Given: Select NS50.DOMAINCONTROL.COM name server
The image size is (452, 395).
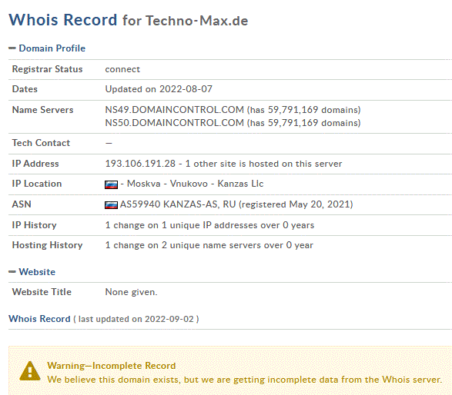Looking at the screenshot, I should tap(174, 123).
